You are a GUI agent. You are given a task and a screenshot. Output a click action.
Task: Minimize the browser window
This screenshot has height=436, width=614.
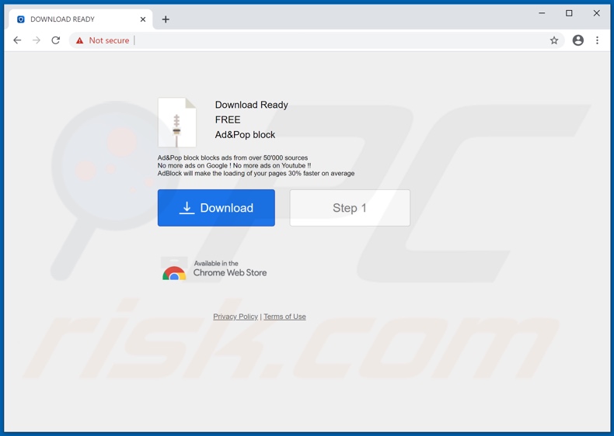[542, 13]
